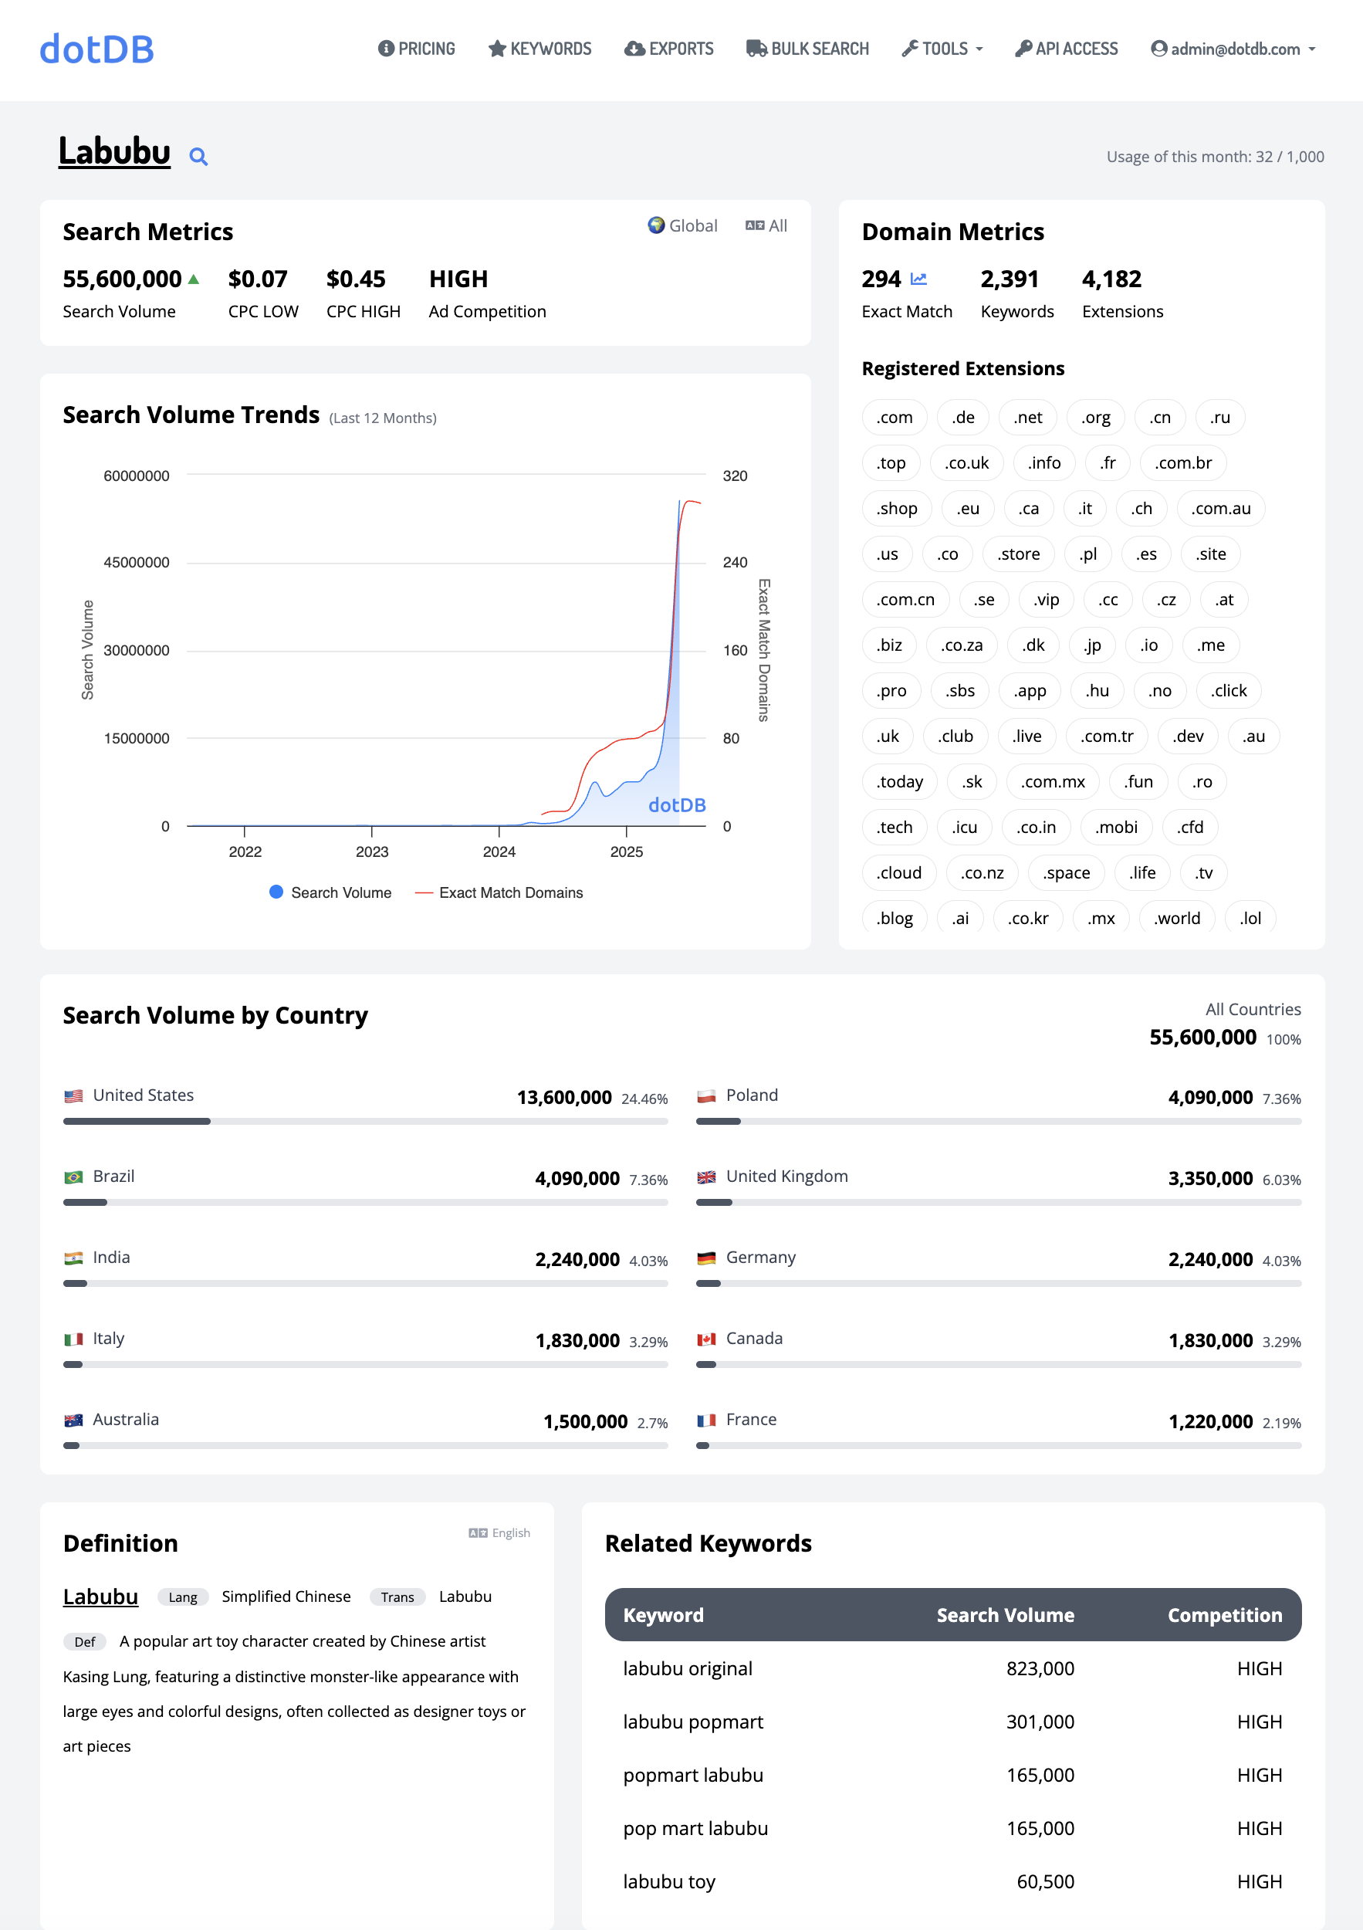Switch to the KEYWORDS section
Viewport: 1363px width, 1930px height.
point(539,49)
